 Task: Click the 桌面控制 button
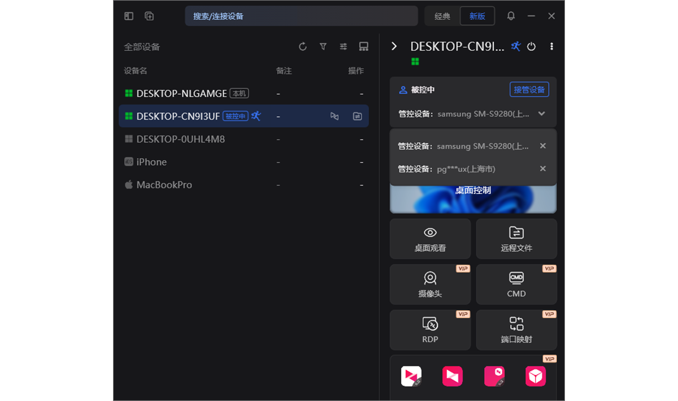click(x=473, y=190)
